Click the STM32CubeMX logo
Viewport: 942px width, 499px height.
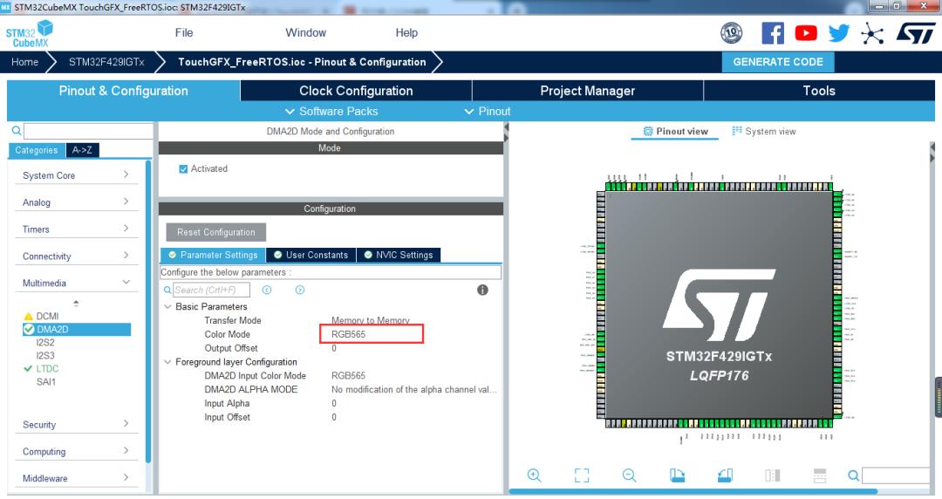coord(30,34)
